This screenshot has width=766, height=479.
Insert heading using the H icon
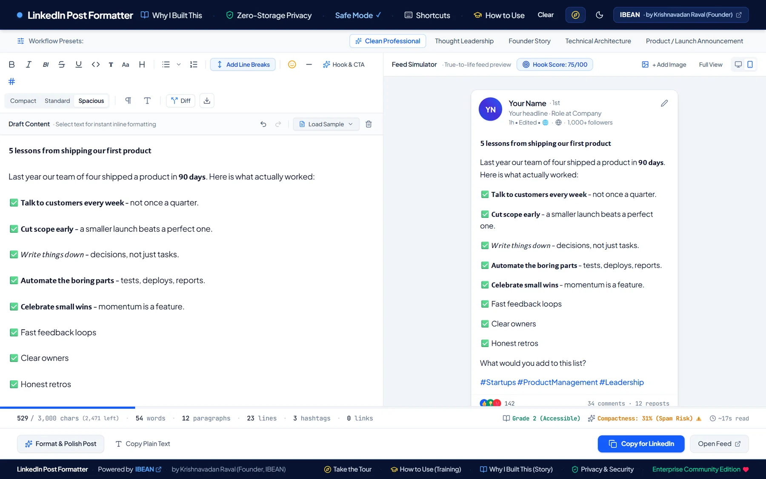[142, 65]
